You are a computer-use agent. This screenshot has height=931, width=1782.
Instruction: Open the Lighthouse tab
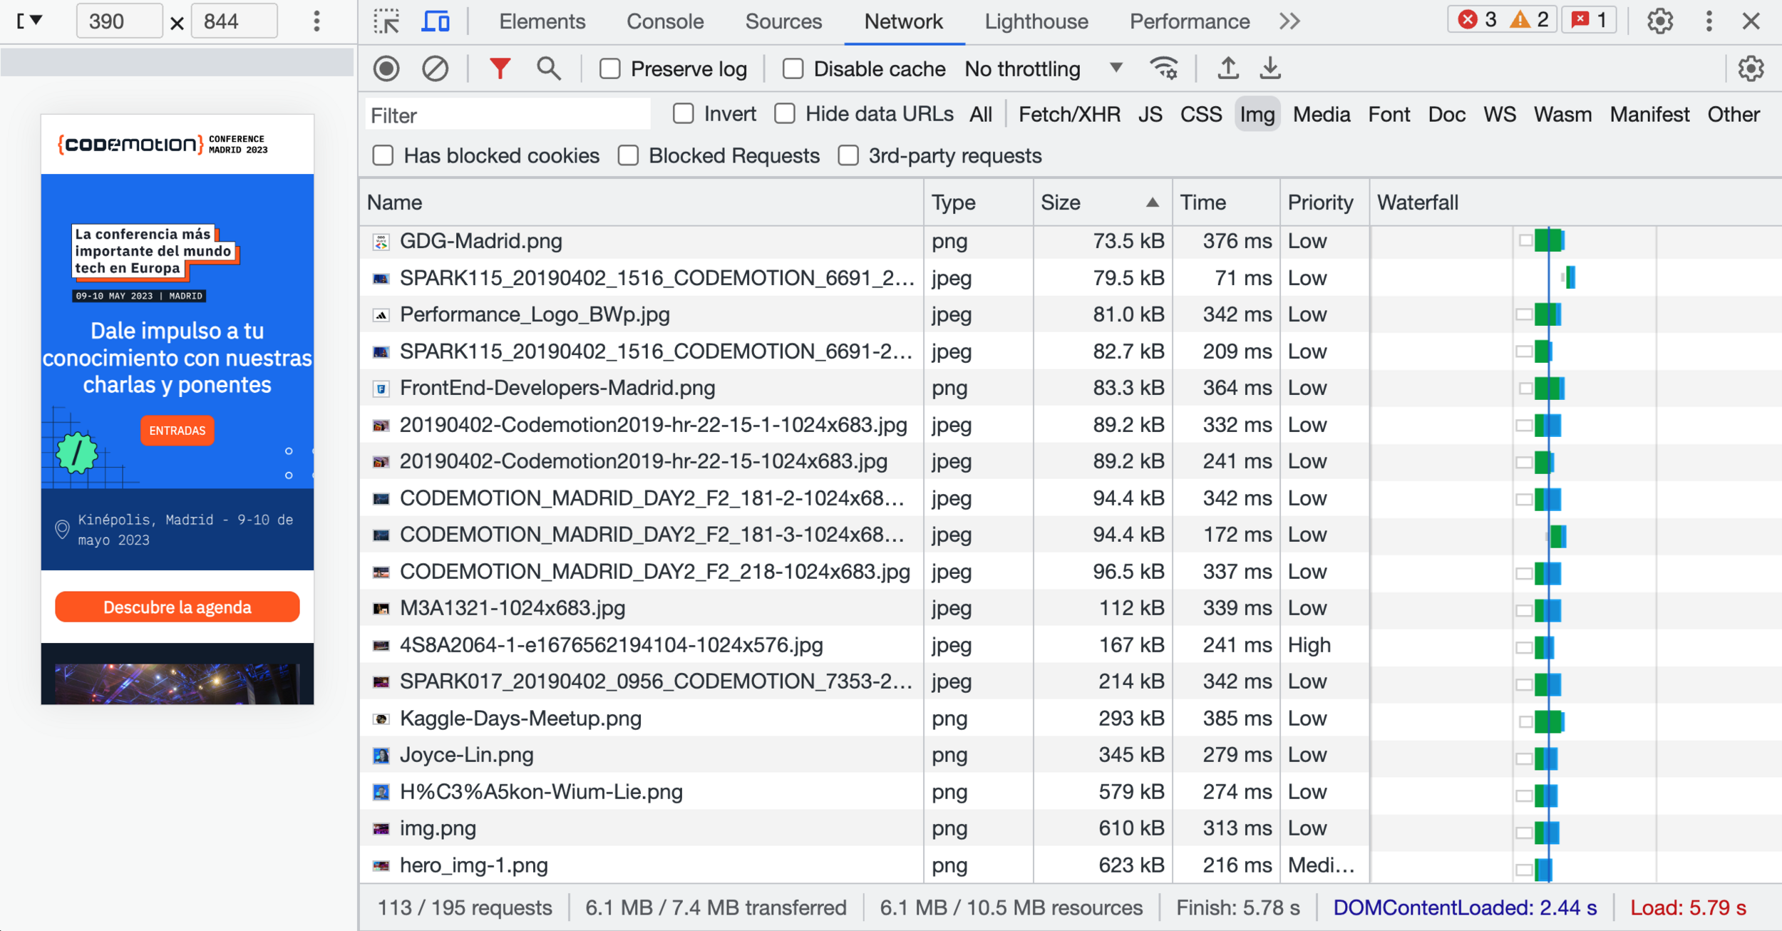(1036, 21)
